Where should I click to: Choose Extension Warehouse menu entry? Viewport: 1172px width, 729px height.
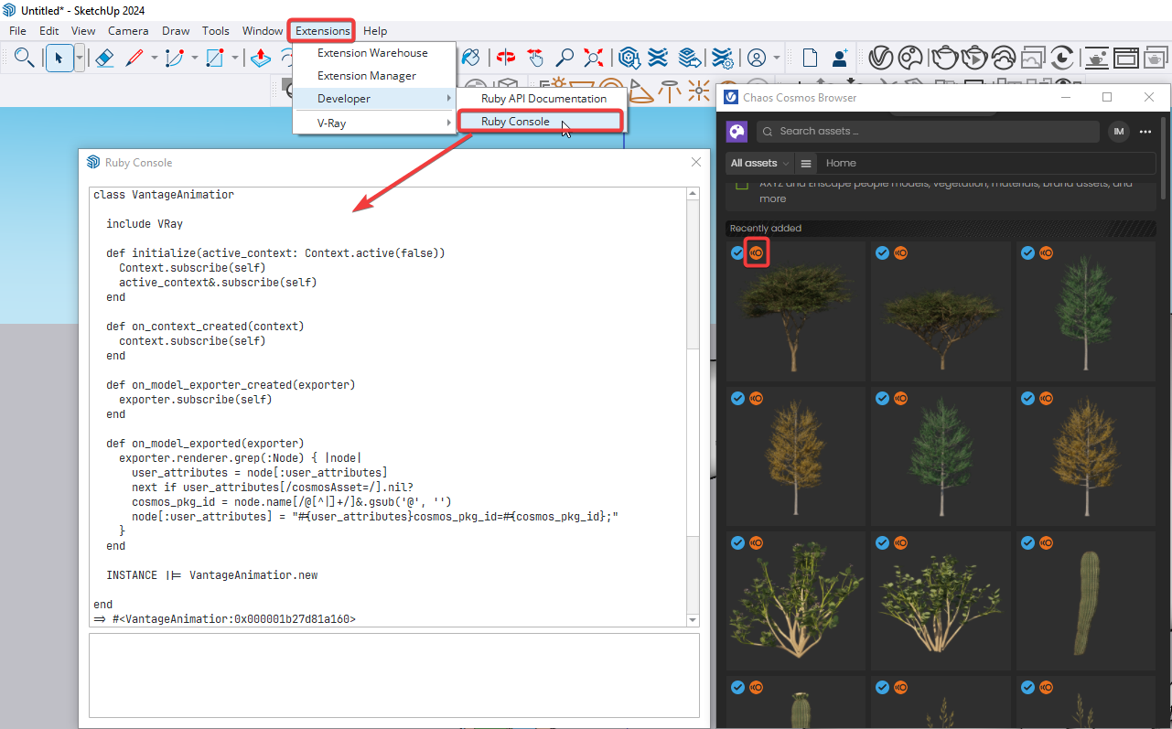point(374,53)
